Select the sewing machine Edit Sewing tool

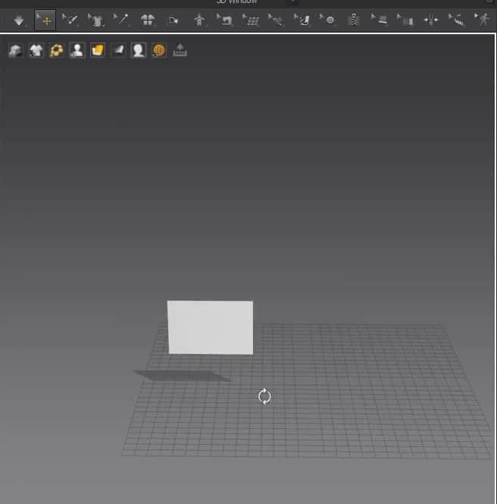point(224,20)
